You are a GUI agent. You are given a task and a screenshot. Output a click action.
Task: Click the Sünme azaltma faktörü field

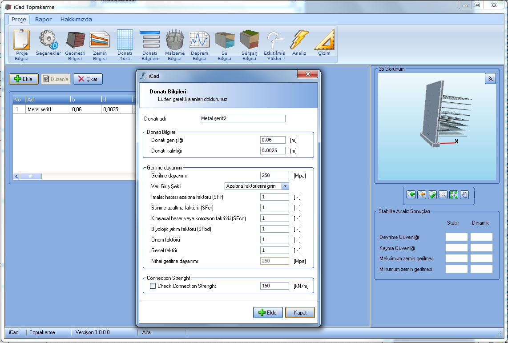point(274,208)
